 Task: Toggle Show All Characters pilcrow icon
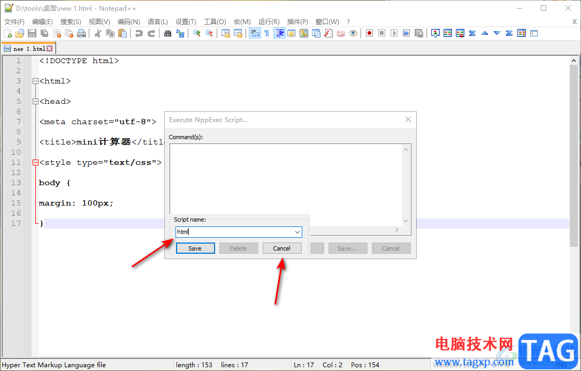click(x=267, y=33)
